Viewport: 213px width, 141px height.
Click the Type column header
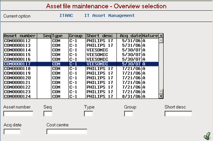60,36
